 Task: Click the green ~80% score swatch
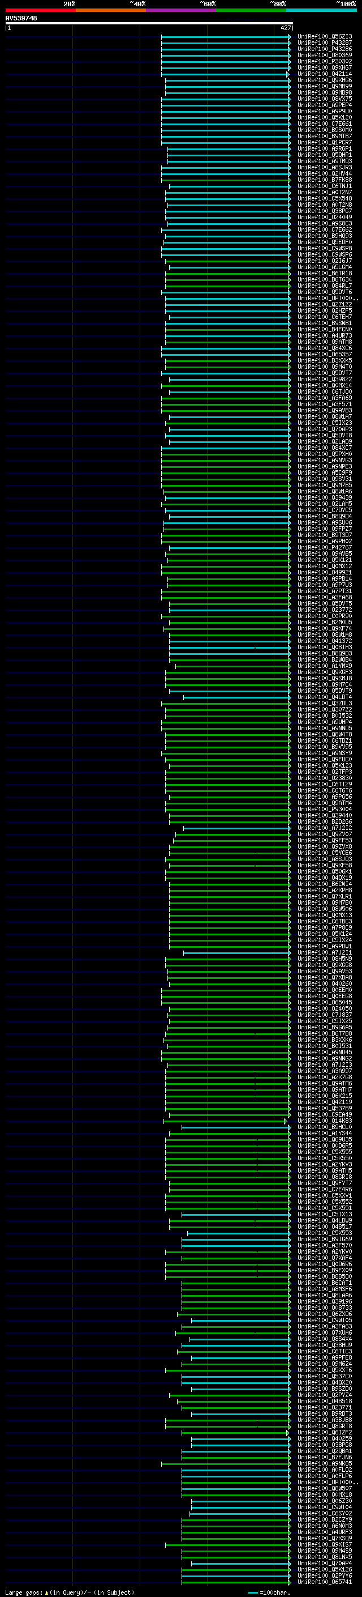[251, 10]
